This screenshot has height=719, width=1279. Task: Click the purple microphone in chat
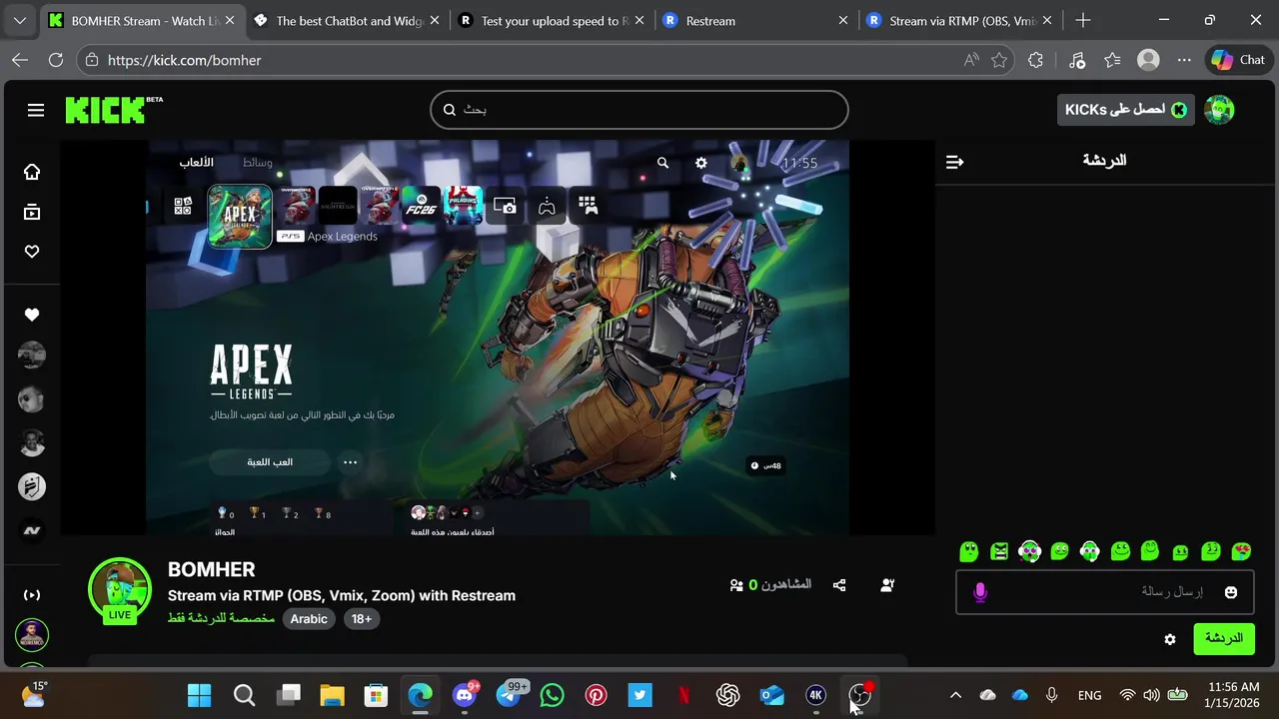click(980, 592)
